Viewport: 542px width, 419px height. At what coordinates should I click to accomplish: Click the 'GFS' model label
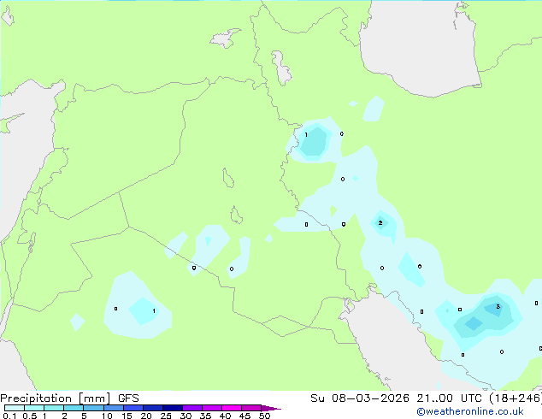[128, 398]
